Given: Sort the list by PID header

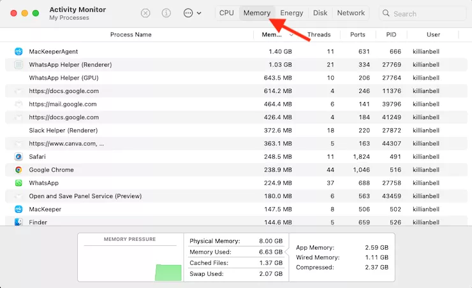Looking at the screenshot, I should [391, 34].
